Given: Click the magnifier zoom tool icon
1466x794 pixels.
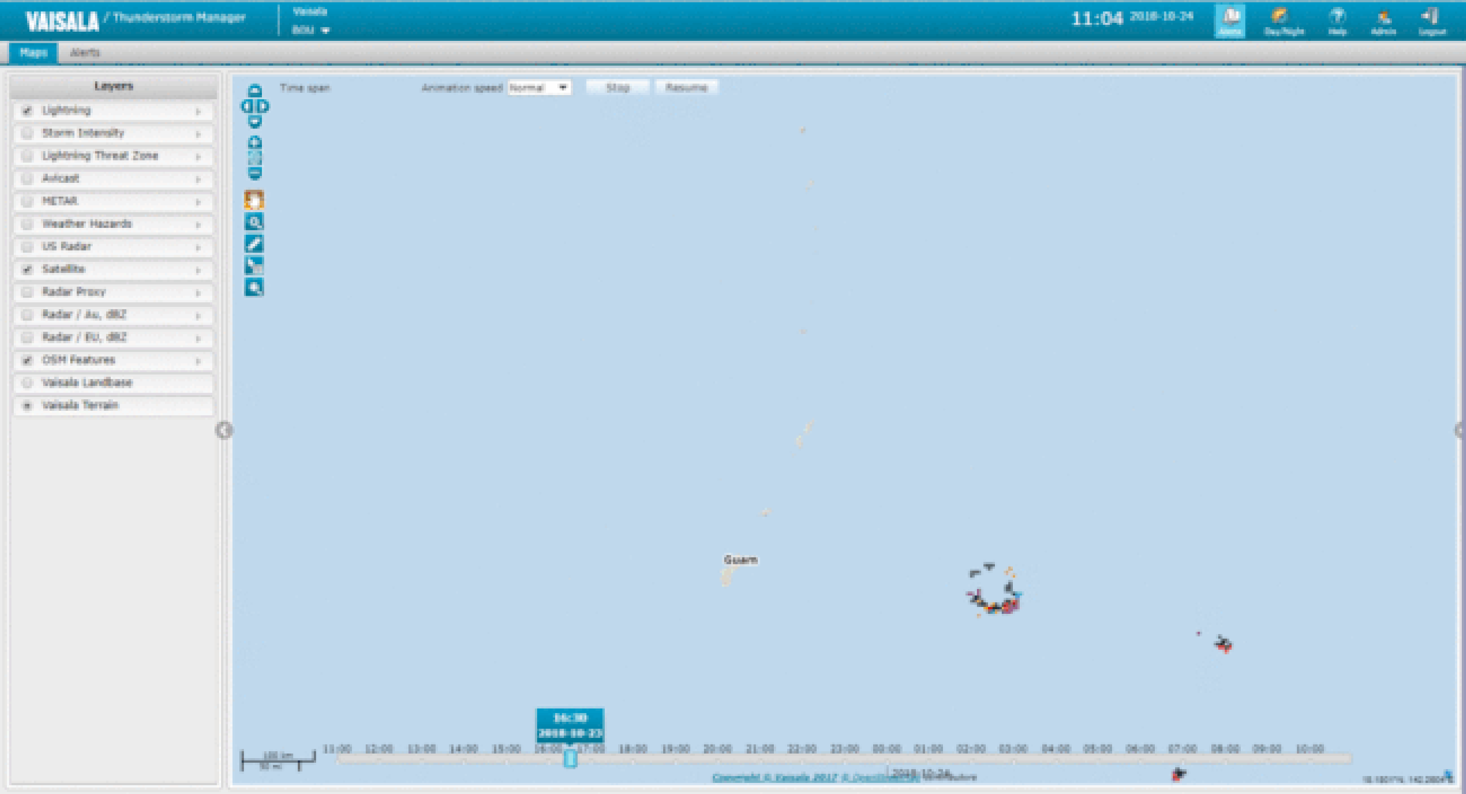Looking at the screenshot, I should [x=254, y=222].
